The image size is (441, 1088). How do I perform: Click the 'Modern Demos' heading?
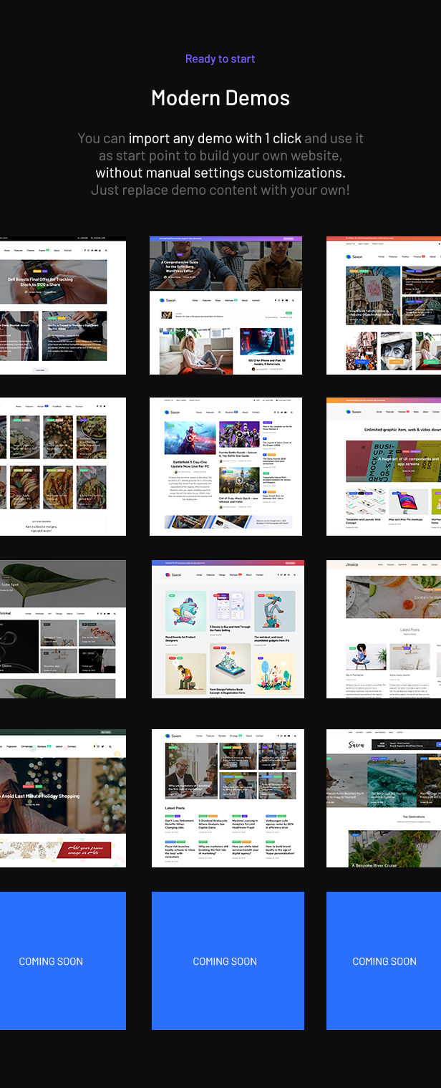tap(220, 97)
